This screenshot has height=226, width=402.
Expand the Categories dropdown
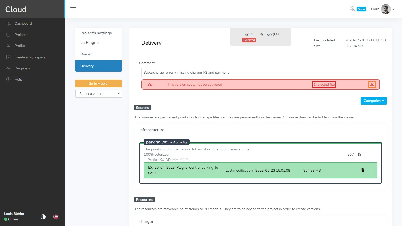coord(373,101)
